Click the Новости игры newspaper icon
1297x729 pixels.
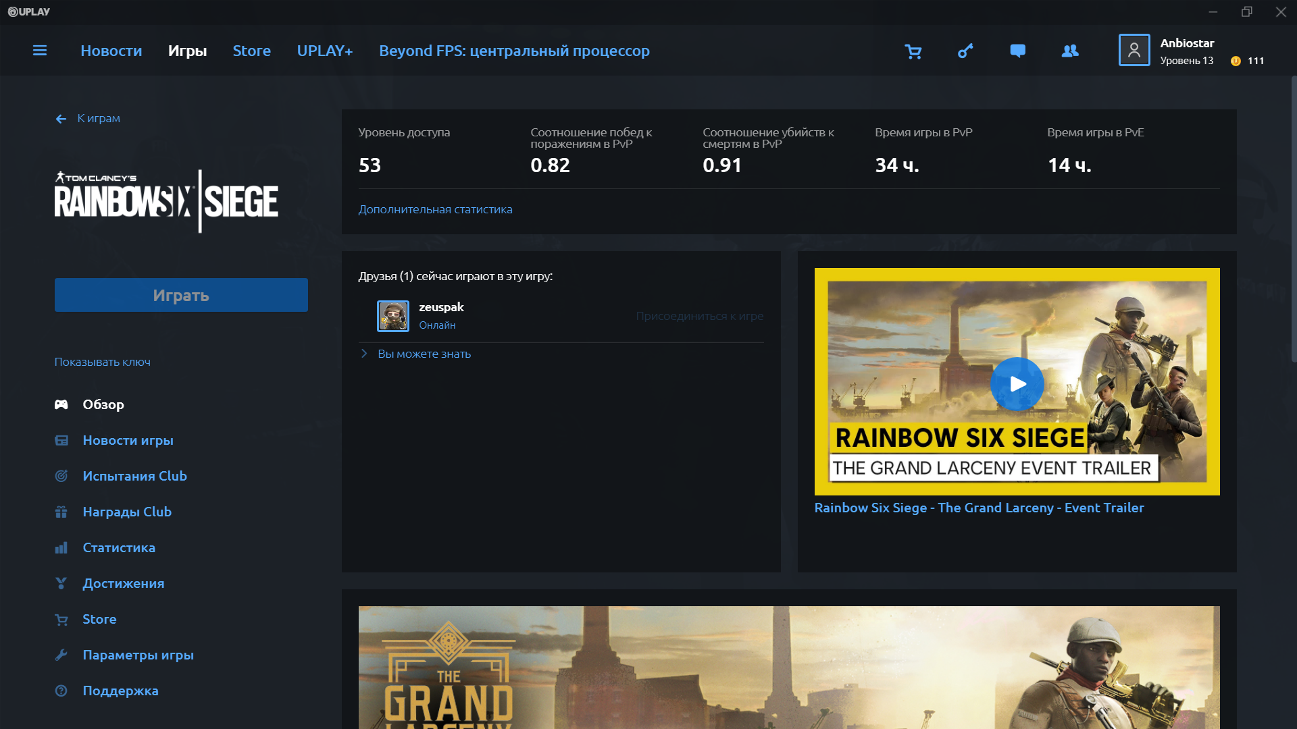[x=61, y=440]
